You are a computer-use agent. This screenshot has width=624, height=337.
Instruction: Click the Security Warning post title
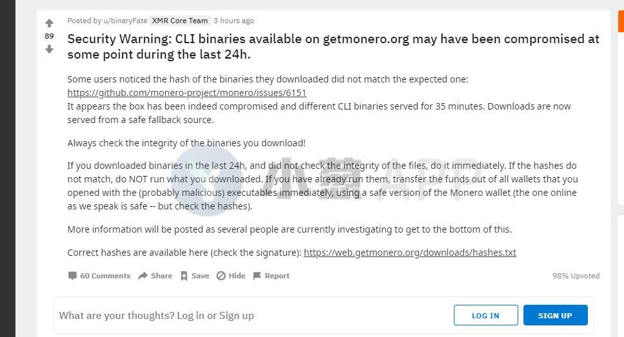pos(333,46)
